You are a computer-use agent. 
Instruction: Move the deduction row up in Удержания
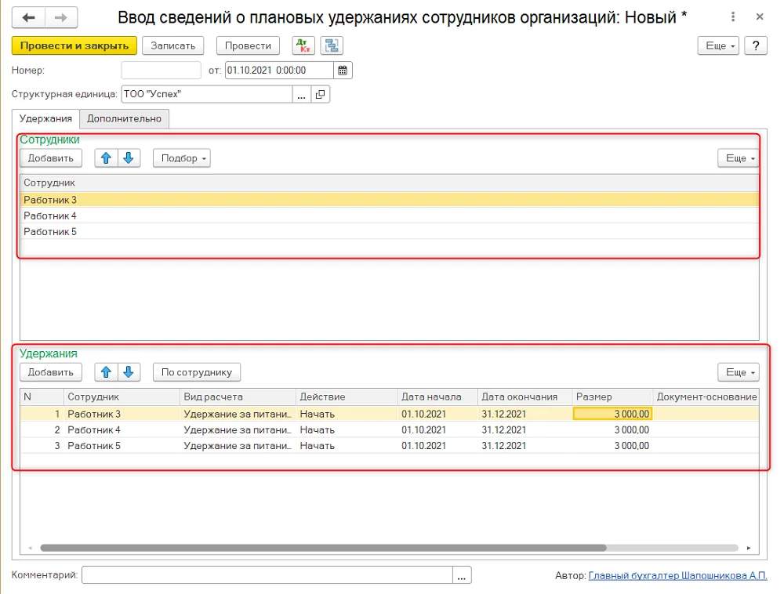click(x=106, y=372)
